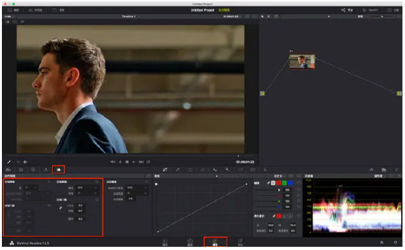Open curves palette options menu (three dots)

(299, 176)
